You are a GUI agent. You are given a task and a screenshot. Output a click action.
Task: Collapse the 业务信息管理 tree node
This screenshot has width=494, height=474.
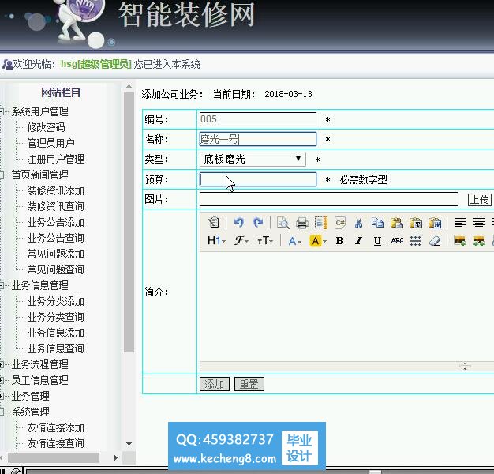pyautogui.click(x=2, y=285)
